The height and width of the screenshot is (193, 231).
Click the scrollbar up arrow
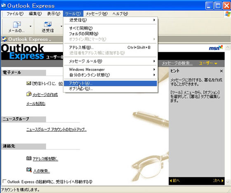[228, 47]
